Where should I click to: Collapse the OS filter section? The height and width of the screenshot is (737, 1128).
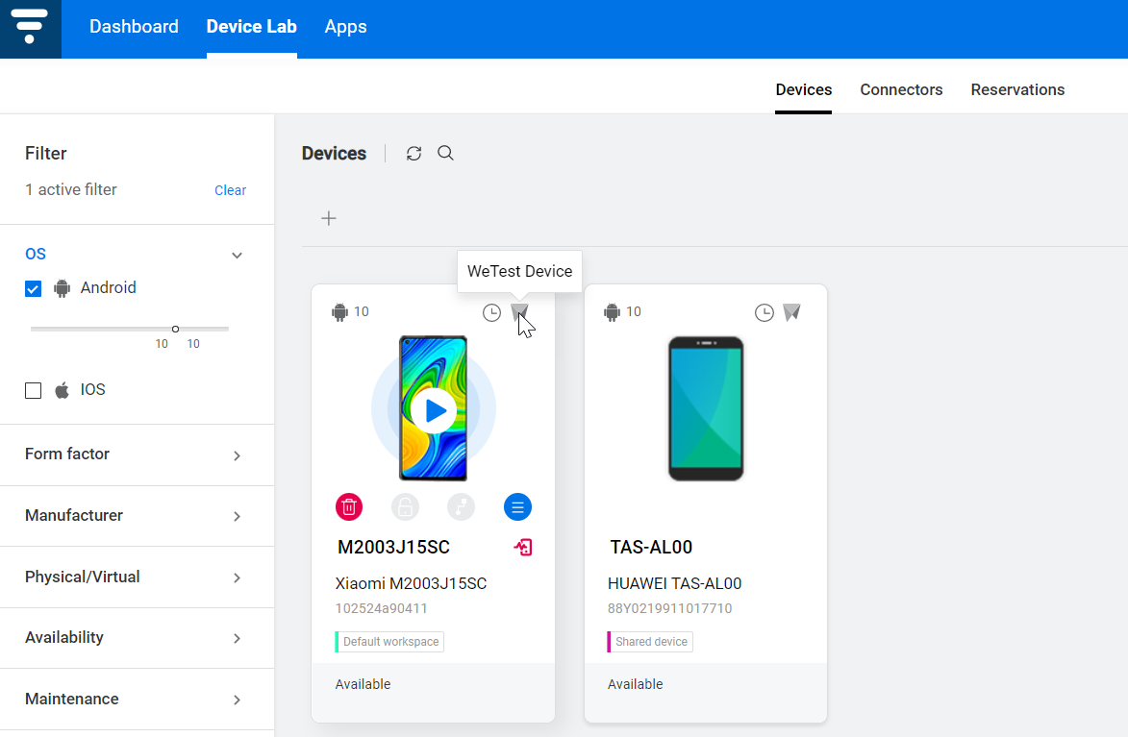click(x=237, y=255)
